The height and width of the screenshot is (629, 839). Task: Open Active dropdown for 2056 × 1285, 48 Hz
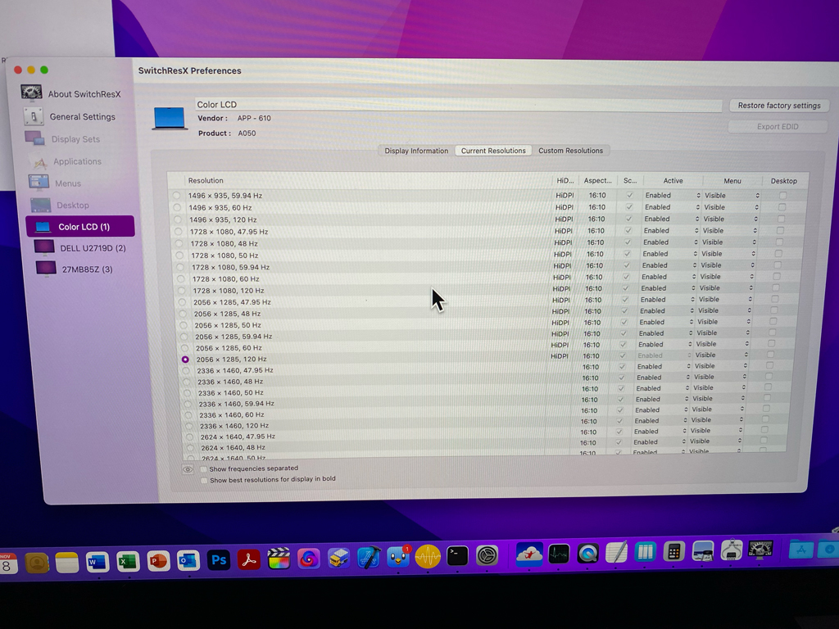tap(666, 310)
